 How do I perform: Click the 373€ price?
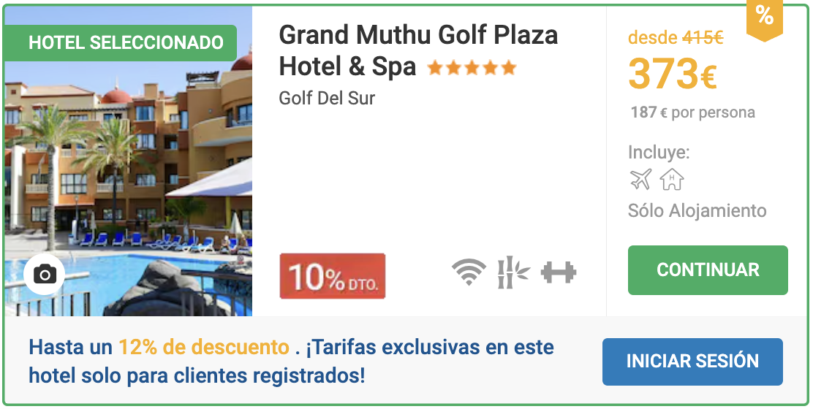[673, 74]
